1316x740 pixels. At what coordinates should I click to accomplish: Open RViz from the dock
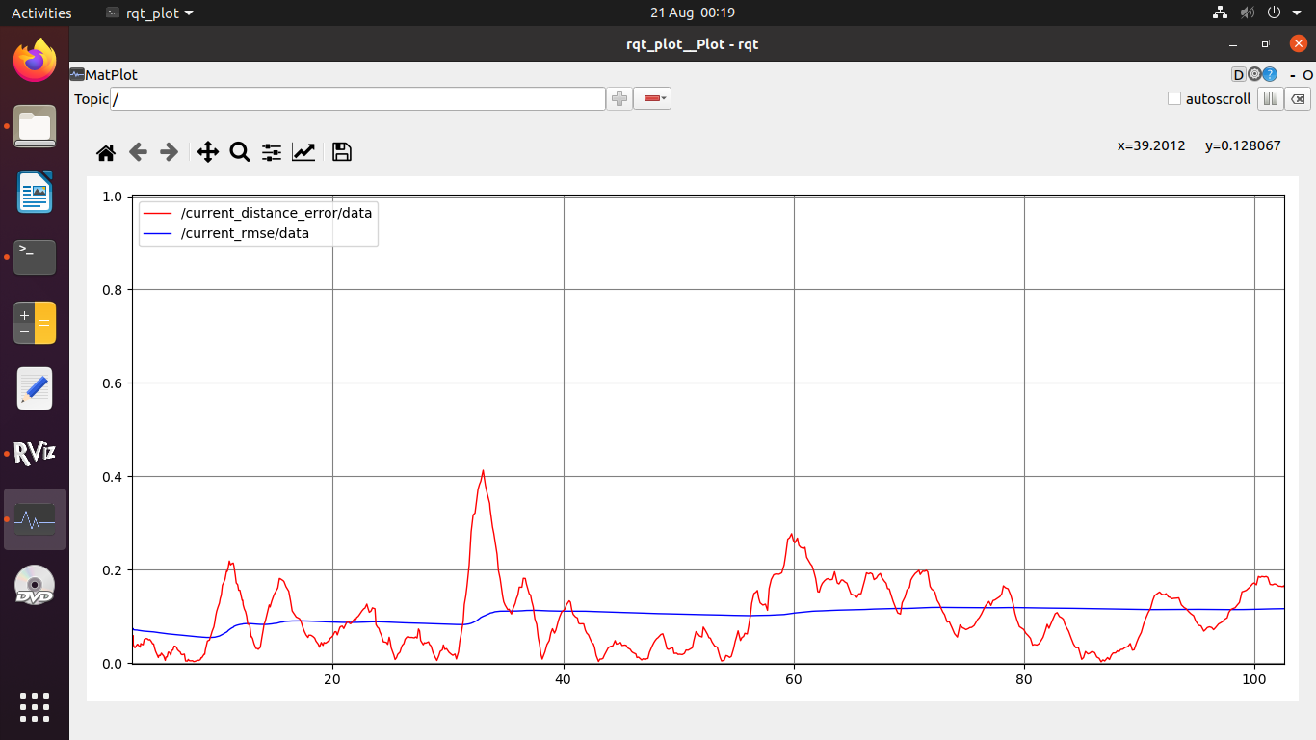click(35, 454)
